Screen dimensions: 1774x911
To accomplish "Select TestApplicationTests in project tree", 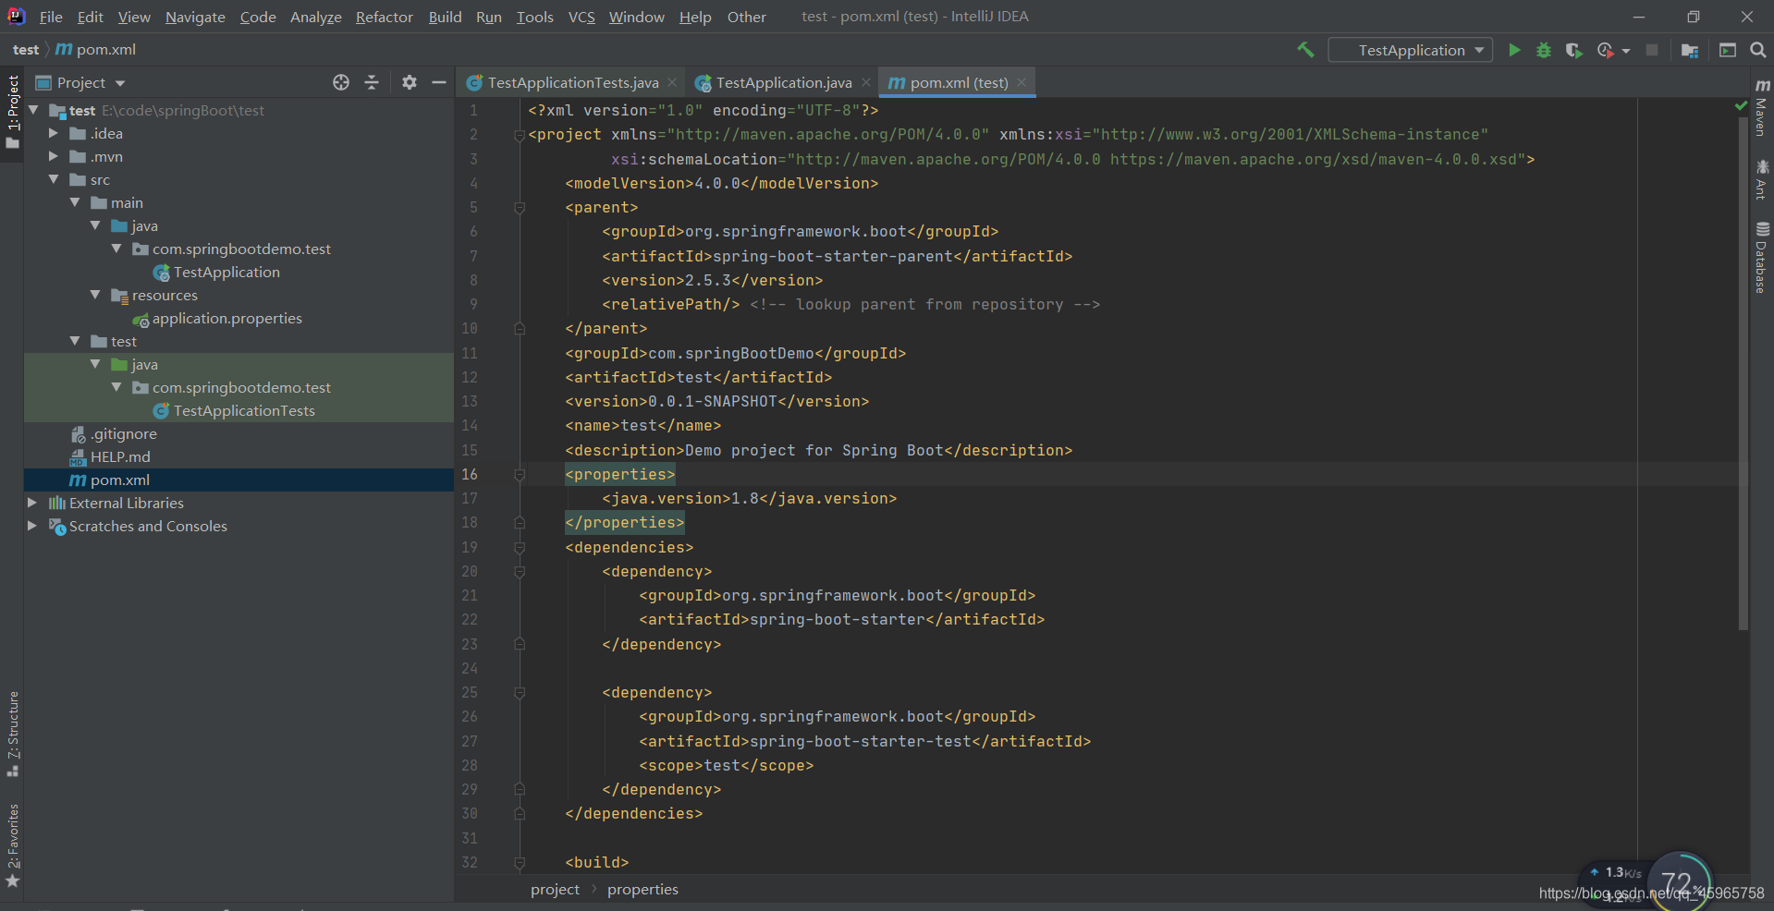I will click(x=244, y=410).
